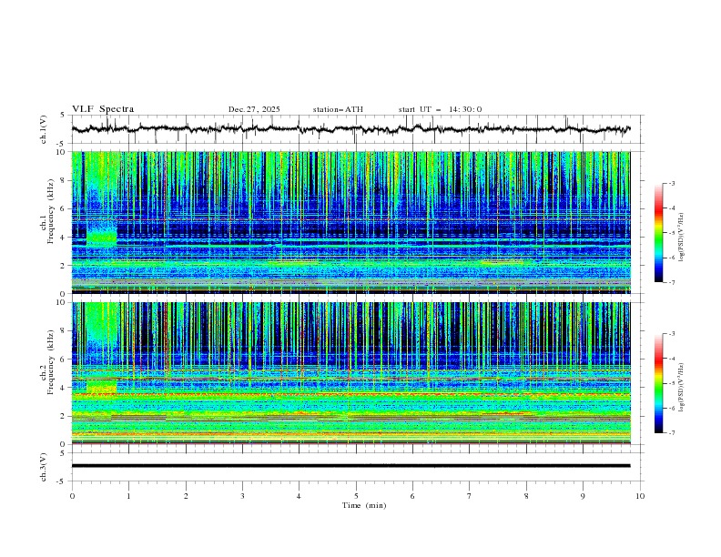Click the log(PSD) label beside the ch.2 color bar
Screen dimensions: 721x557
tap(681, 388)
